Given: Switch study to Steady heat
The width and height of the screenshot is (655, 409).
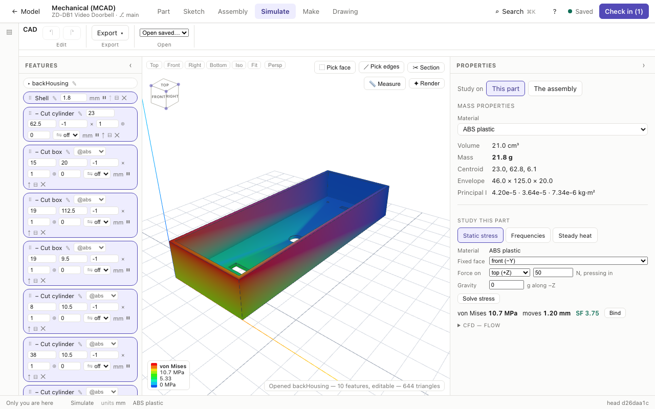Looking at the screenshot, I should 575,236.
